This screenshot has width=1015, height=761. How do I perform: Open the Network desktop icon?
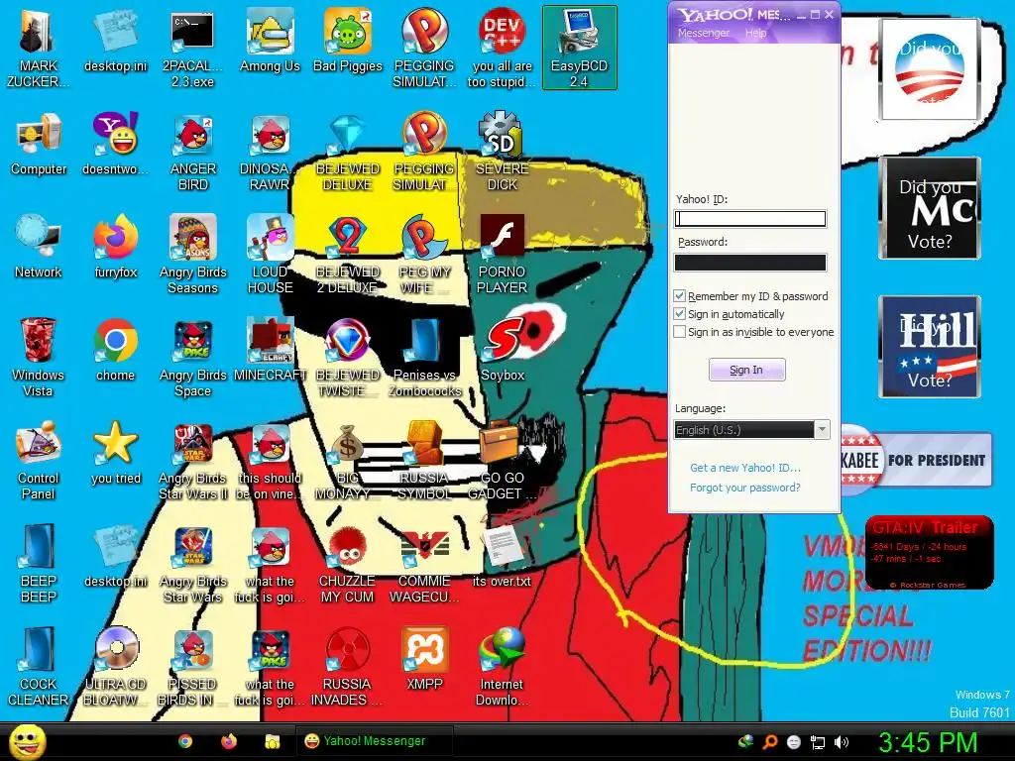[x=39, y=247]
